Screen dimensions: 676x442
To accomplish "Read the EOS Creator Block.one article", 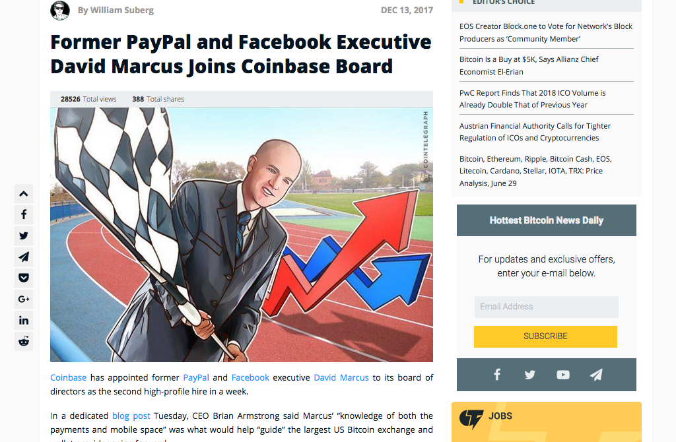I will (546, 33).
